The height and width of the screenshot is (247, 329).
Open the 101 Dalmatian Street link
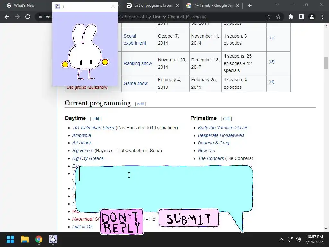coord(93,128)
